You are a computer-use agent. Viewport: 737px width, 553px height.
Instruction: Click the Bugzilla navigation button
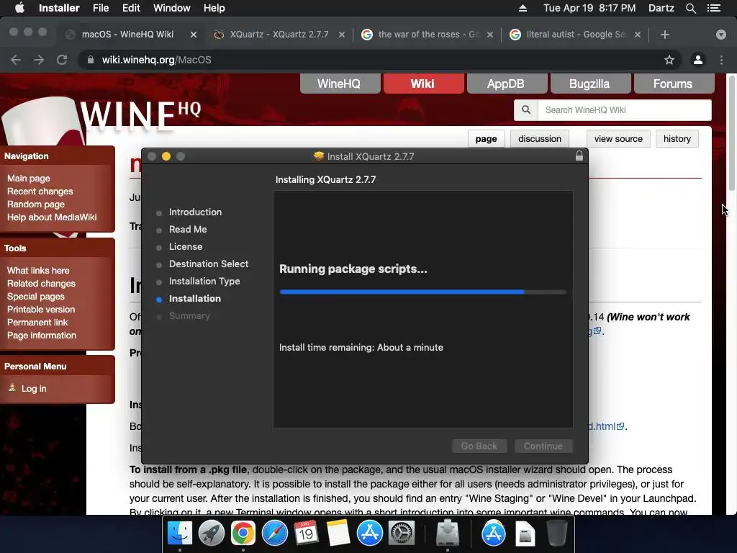pyautogui.click(x=590, y=84)
